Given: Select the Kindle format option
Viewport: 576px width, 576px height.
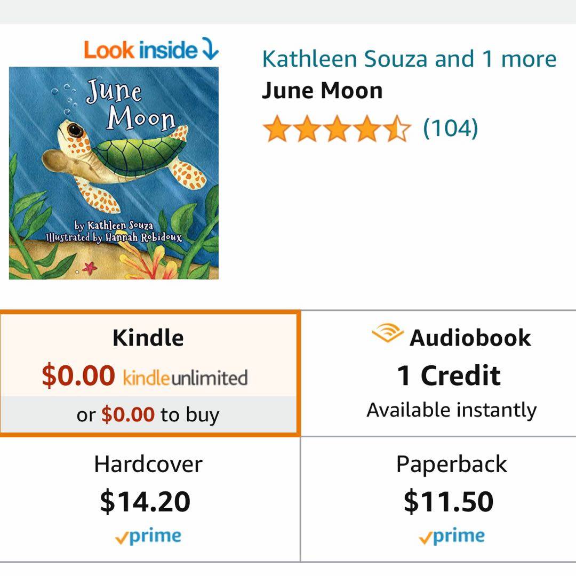Looking at the screenshot, I should click(148, 338).
